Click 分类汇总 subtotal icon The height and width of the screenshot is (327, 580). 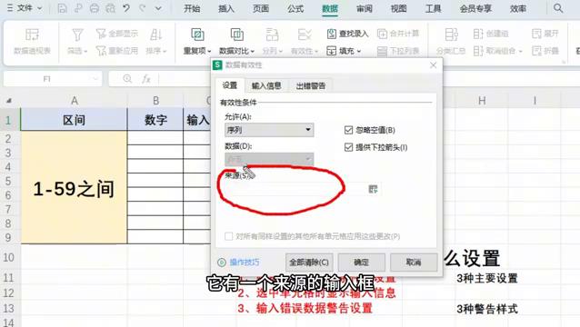[451, 35]
